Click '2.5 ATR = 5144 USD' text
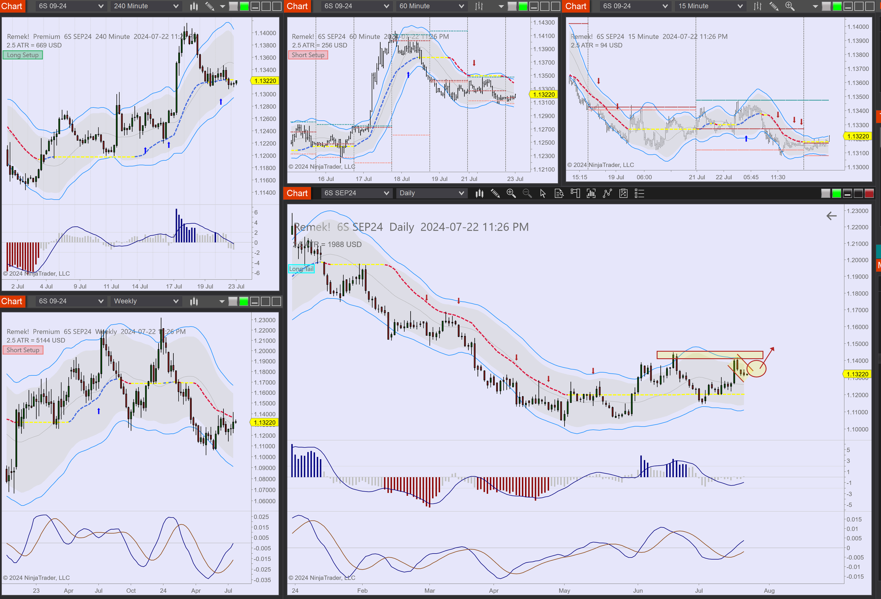Image resolution: width=881 pixels, height=599 pixels. 36,340
